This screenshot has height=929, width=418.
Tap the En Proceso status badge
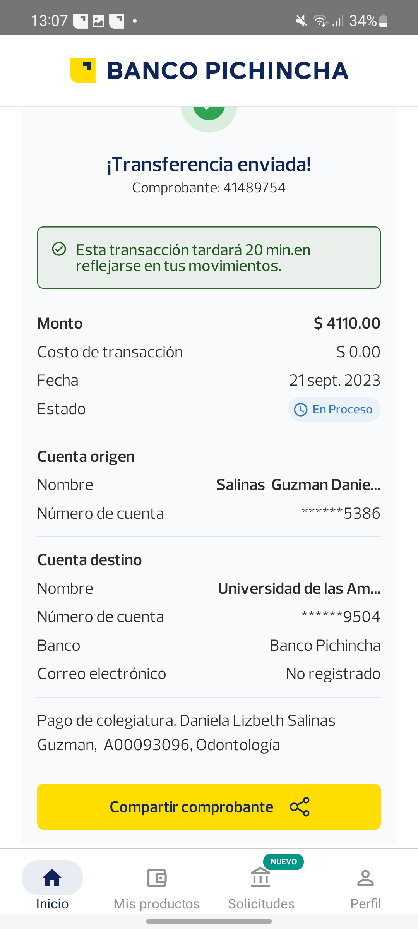pos(334,410)
